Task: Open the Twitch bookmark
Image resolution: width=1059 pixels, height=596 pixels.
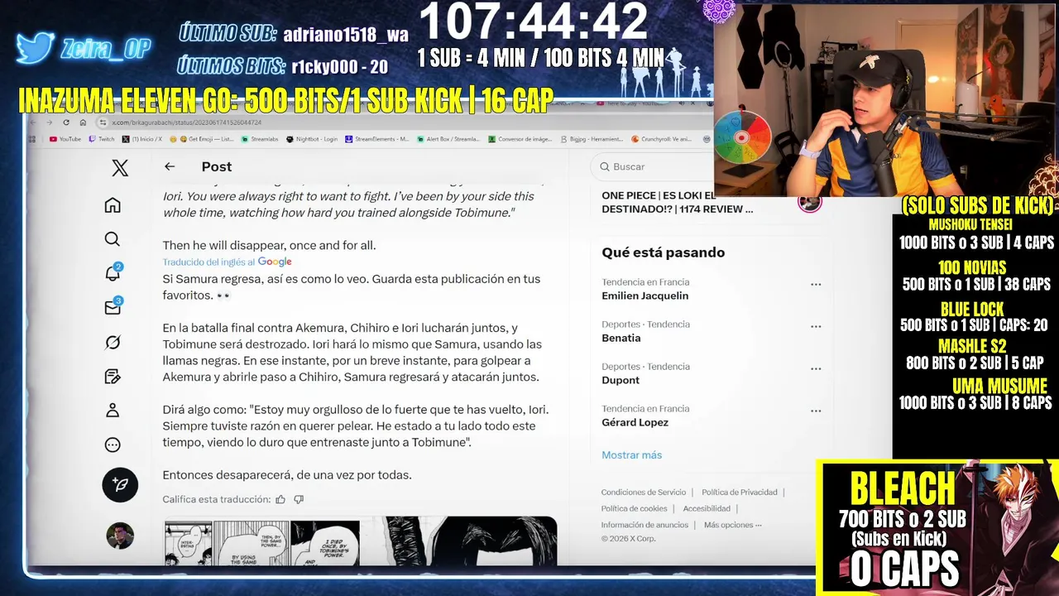Action: point(103,139)
